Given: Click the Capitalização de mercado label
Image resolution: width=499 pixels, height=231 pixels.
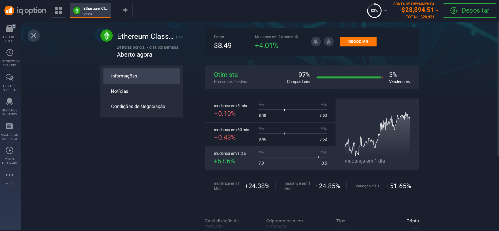Looking at the screenshot, I should (222, 224).
